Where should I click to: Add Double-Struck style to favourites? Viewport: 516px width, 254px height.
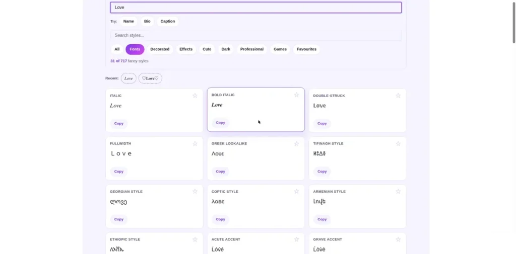click(398, 96)
